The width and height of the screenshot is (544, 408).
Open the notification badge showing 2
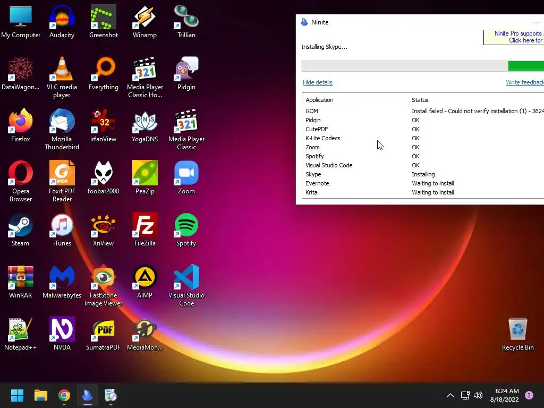coord(529,395)
